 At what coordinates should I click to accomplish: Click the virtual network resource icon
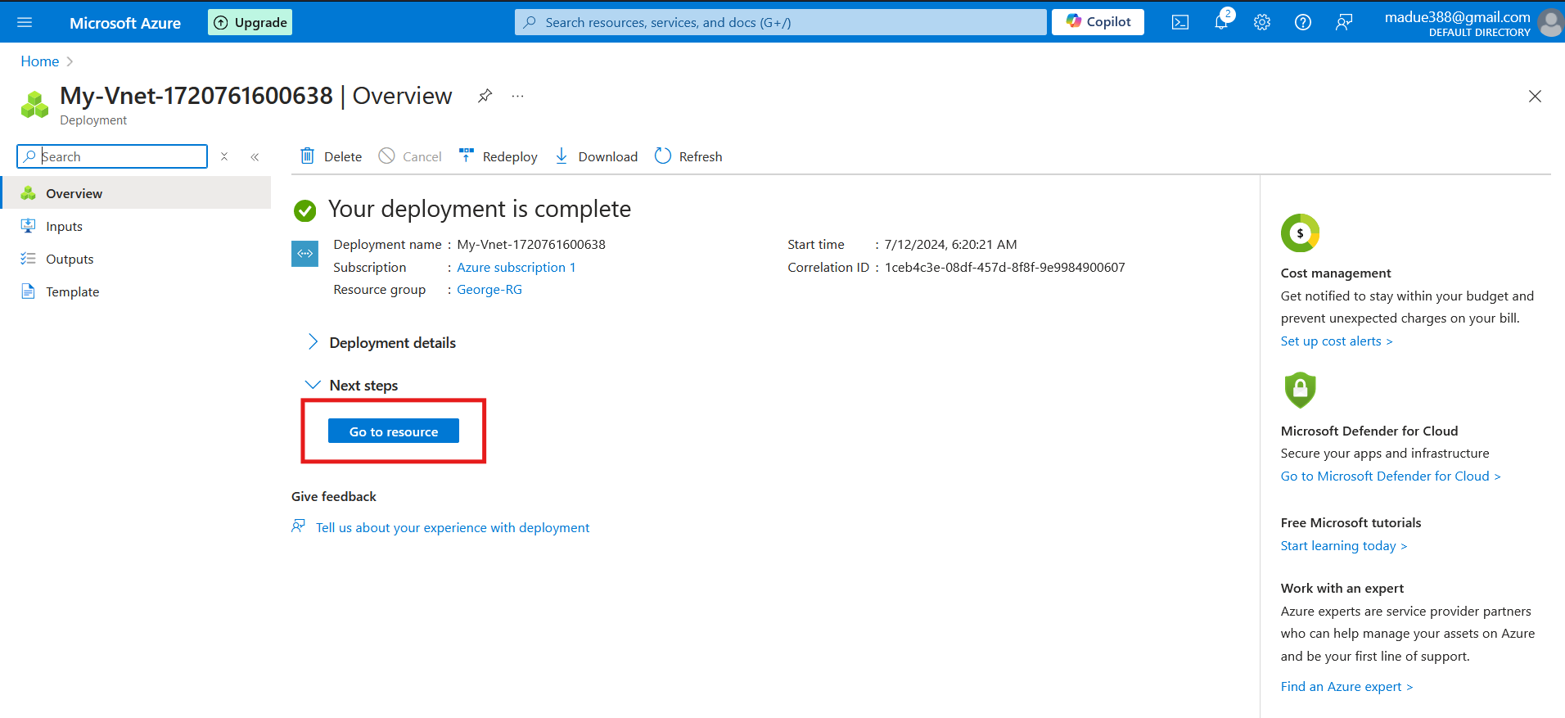point(305,254)
